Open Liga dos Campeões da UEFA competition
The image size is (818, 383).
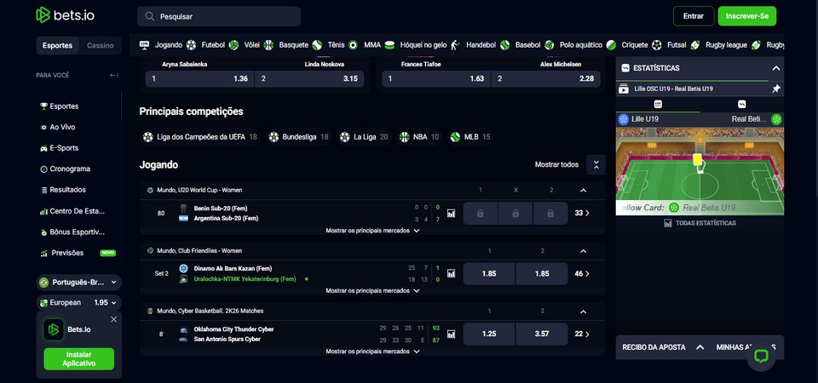[x=199, y=137]
